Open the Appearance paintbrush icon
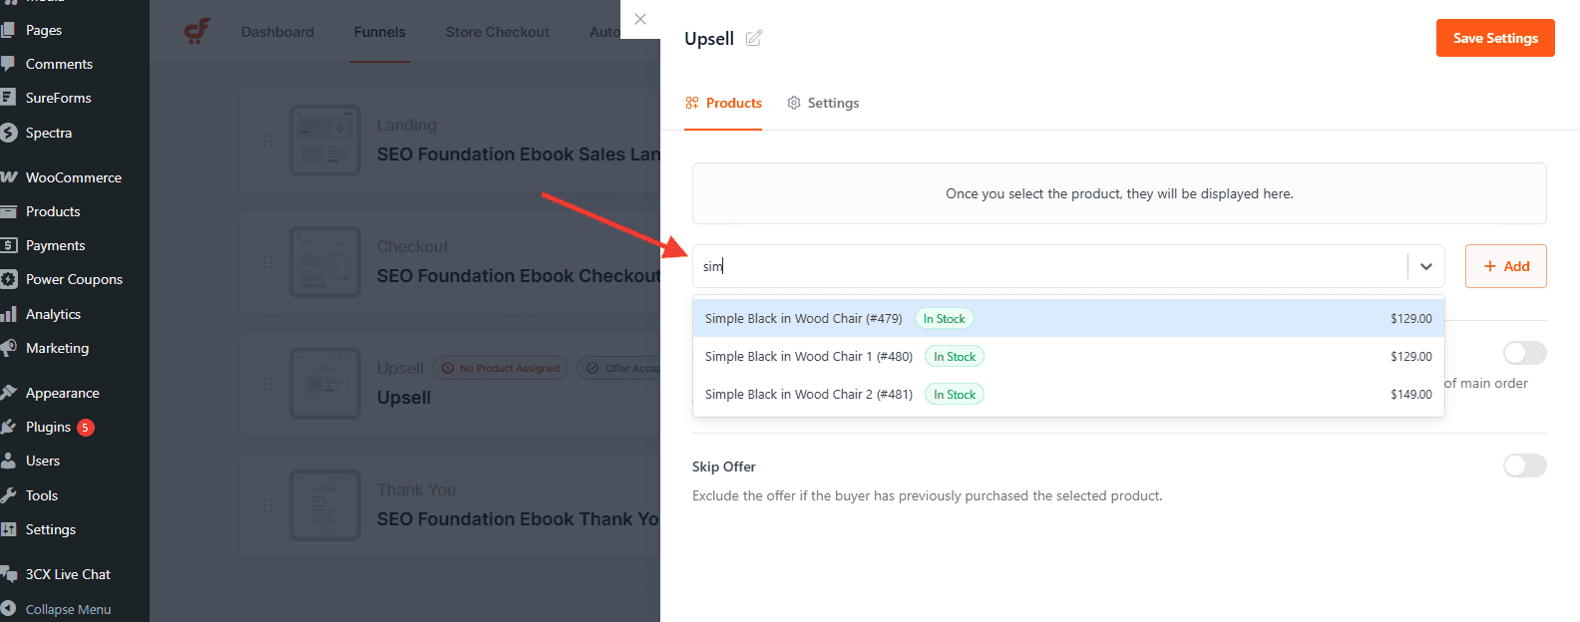This screenshot has height=622, width=1580. [13, 392]
